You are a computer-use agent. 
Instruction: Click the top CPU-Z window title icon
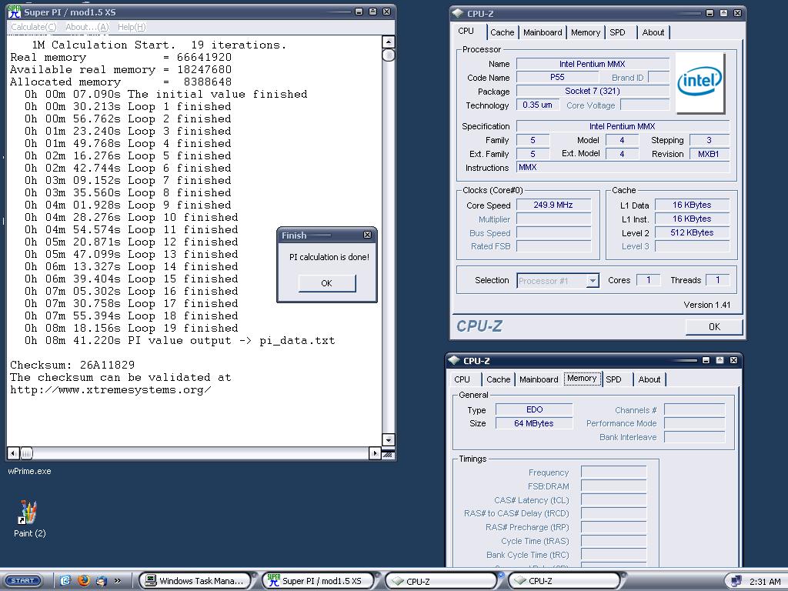pyautogui.click(x=457, y=14)
